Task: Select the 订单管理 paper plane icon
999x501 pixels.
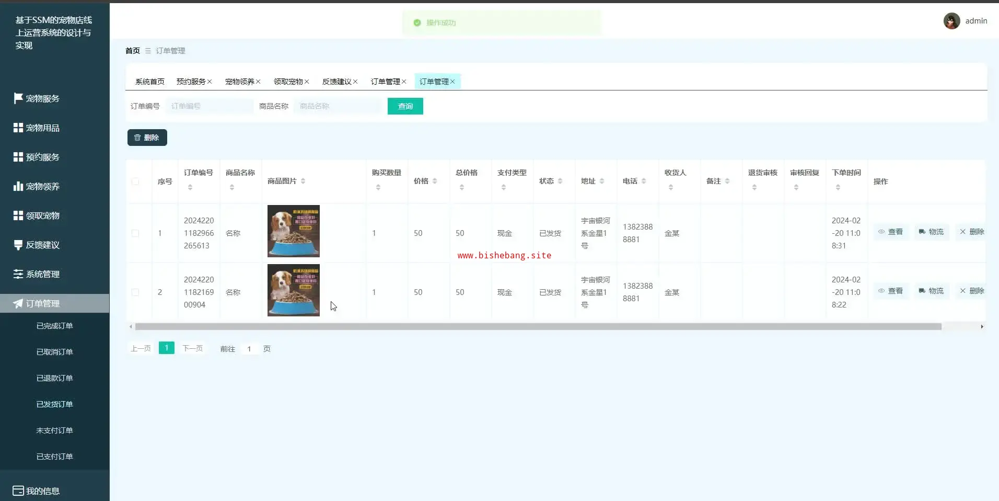Action: point(18,303)
